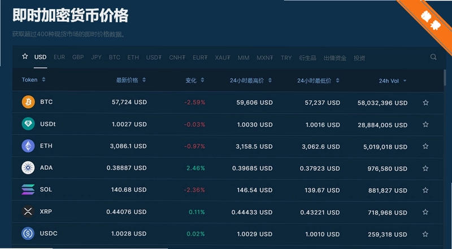Click the XRP coin icon
The image size is (452, 249).
click(x=28, y=212)
